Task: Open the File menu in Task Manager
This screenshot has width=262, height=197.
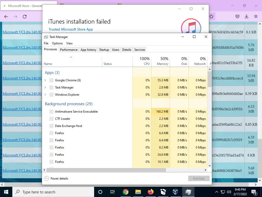Action: 46,43
